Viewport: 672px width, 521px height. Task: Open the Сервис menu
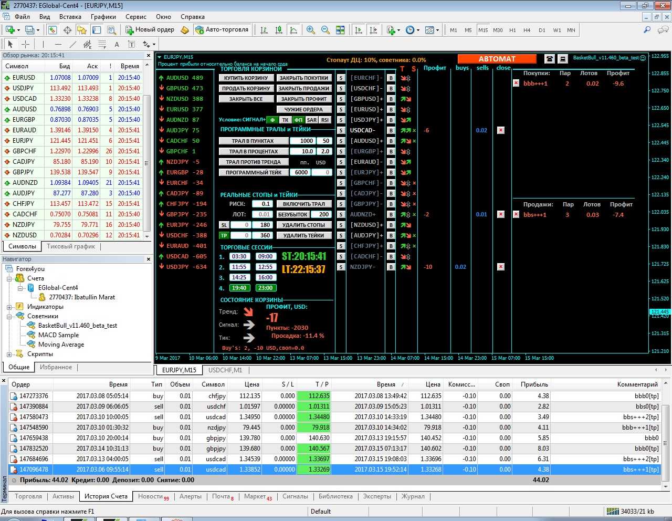coord(136,17)
